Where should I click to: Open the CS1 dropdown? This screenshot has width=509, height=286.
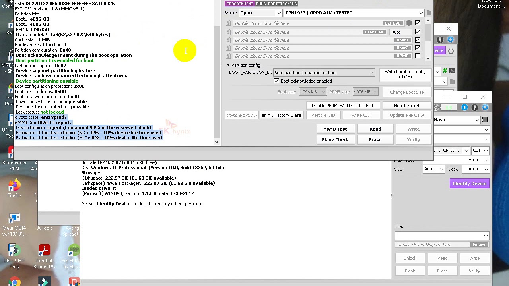pos(481,151)
